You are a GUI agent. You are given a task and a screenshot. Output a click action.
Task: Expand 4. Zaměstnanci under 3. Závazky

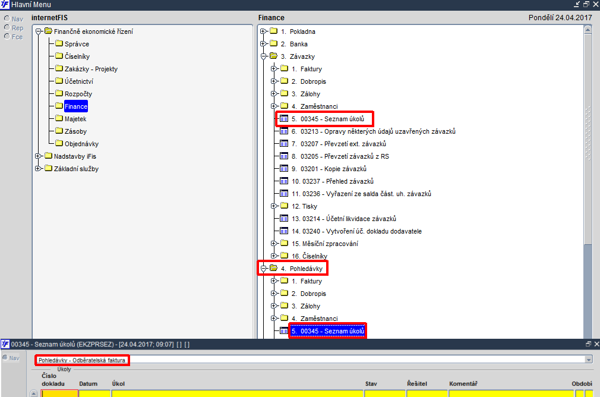pyautogui.click(x=274, y=106)
